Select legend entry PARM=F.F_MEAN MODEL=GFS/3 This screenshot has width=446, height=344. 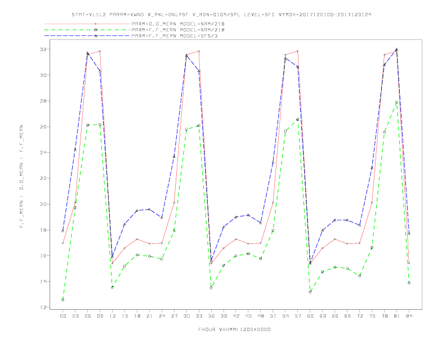[x=175, y=36]
